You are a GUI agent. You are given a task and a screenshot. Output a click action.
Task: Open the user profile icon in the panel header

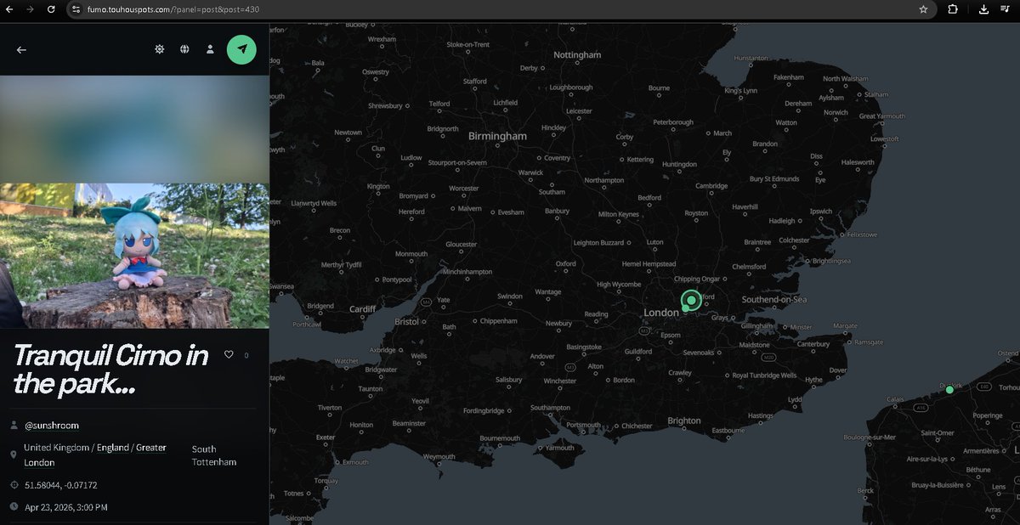point(210,49)
